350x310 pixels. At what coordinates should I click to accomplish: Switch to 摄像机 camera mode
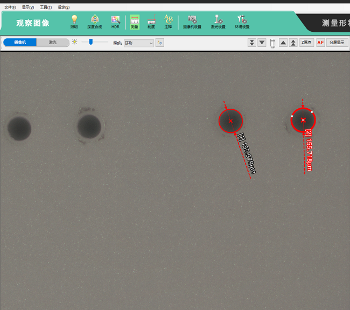(20, 42)
